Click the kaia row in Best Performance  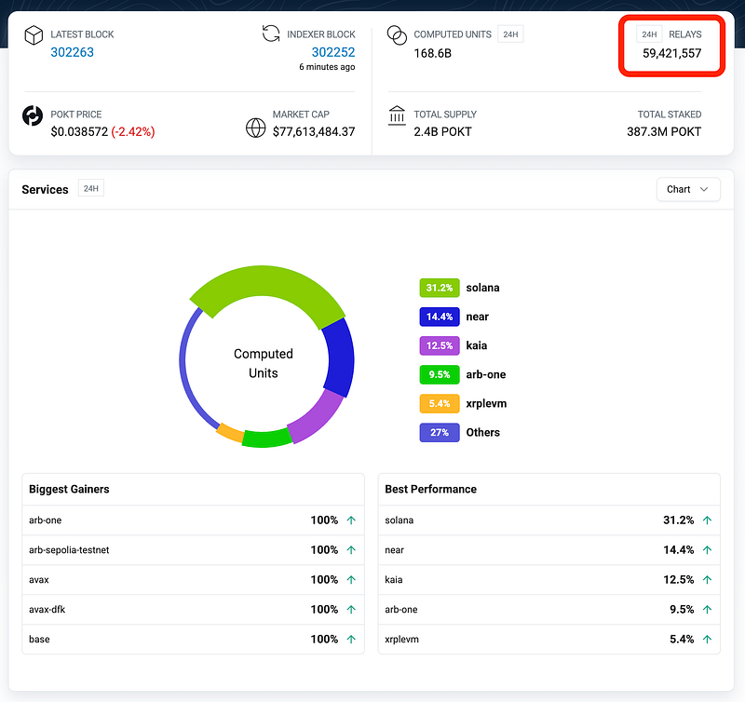point(549,579)
